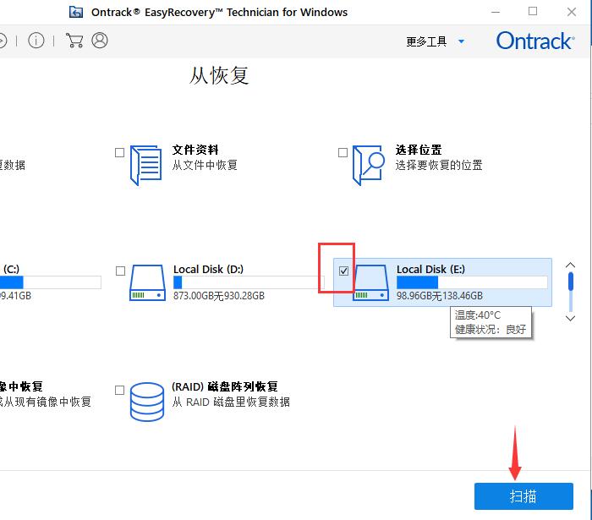Tick the 选择位置 checkbox

343,152
